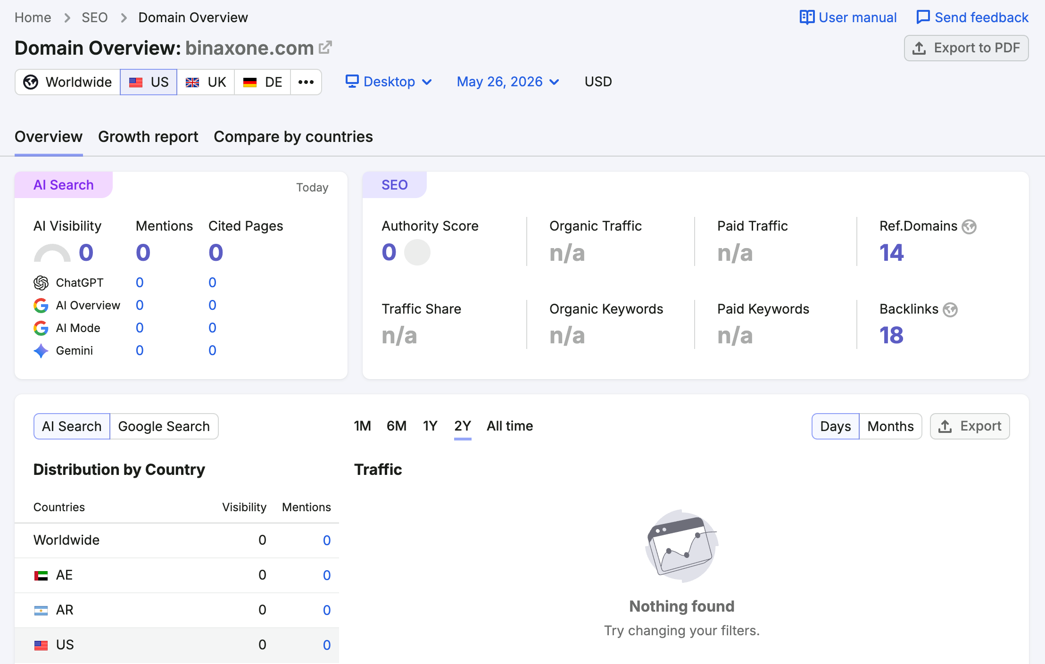Open the Overview tab
The image size is (1045, 664).
click(x=49, y=137)
